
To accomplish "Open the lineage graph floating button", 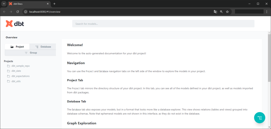I will [x=260, y=118].
